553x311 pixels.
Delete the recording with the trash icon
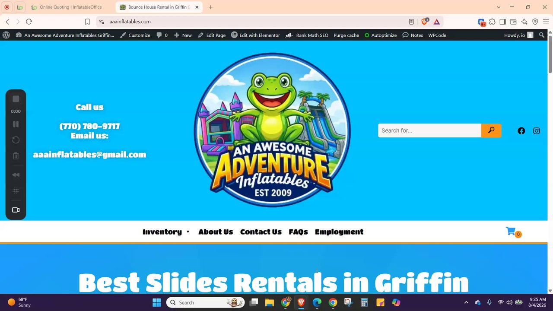click(16, 156)
